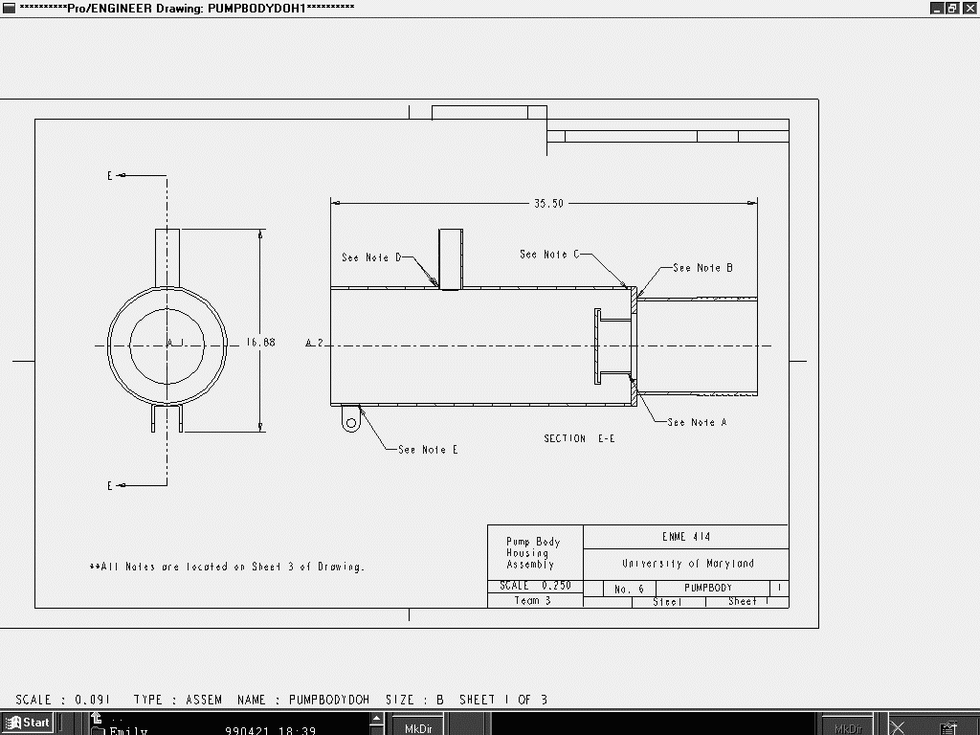This screenshot has width=980, height=735.
Task: Select the SECTION E-E view label
Action: coord(579,438)
